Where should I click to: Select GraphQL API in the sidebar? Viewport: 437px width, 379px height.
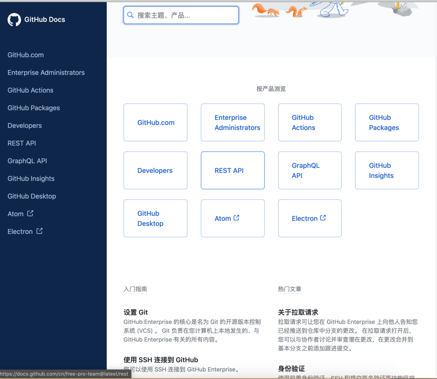click(x=27, y=161)
